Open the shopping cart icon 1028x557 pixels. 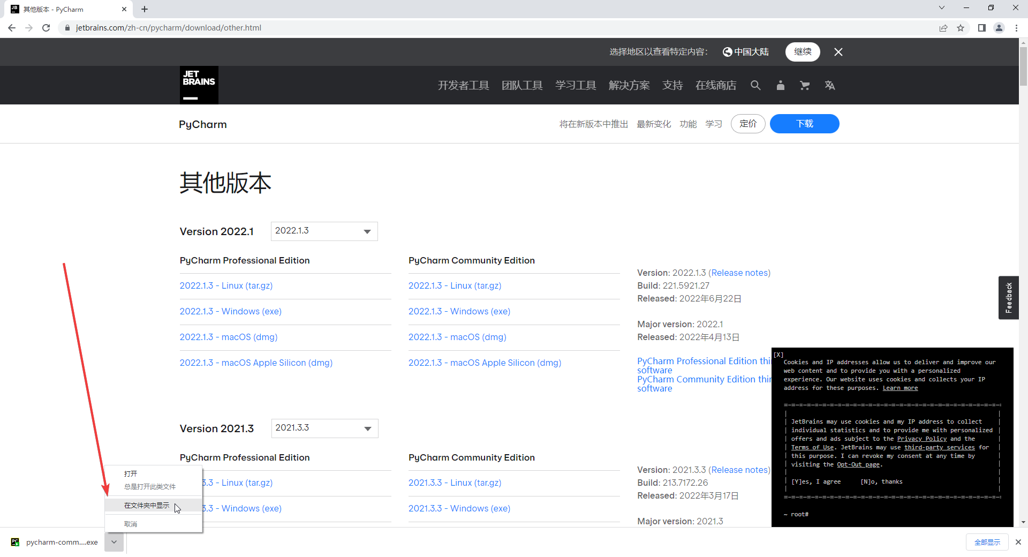click(x=805, y=85)
